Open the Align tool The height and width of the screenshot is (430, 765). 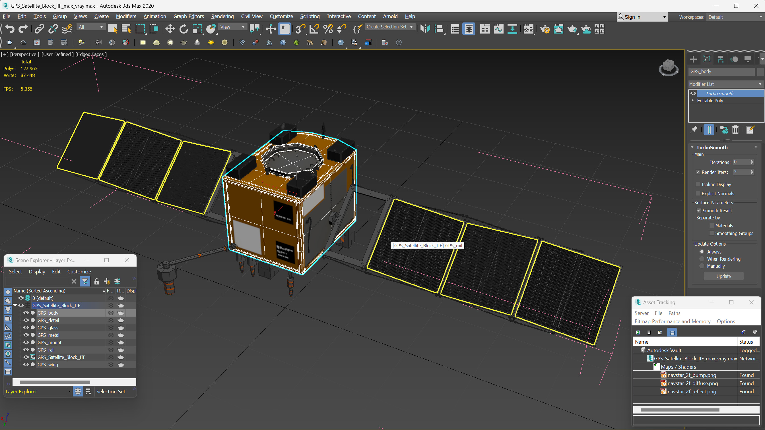[x=439, y=29]
